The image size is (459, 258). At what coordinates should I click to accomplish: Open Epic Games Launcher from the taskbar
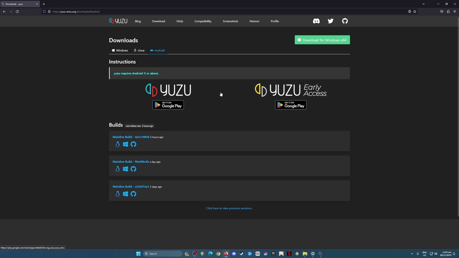(x=273, y=254)
